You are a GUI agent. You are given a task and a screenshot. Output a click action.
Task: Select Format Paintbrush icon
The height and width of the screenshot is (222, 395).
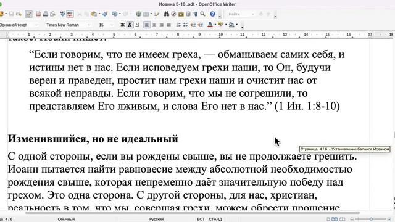click(105, 14)
